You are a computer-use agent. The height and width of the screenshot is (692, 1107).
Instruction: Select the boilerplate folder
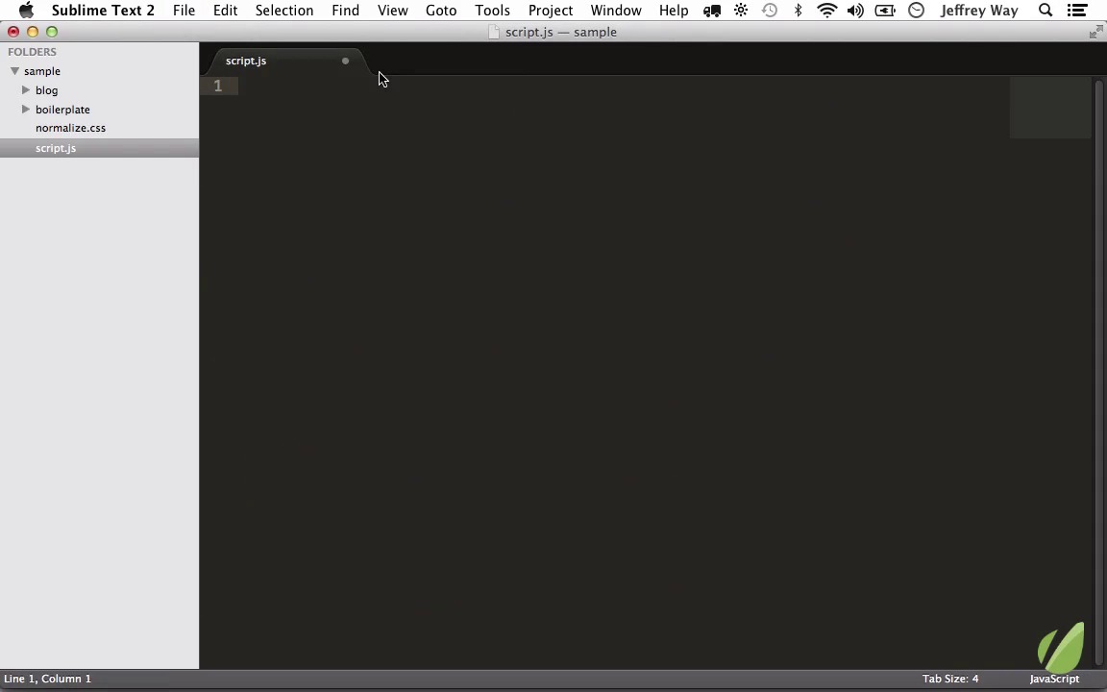(x=62, y=110)
